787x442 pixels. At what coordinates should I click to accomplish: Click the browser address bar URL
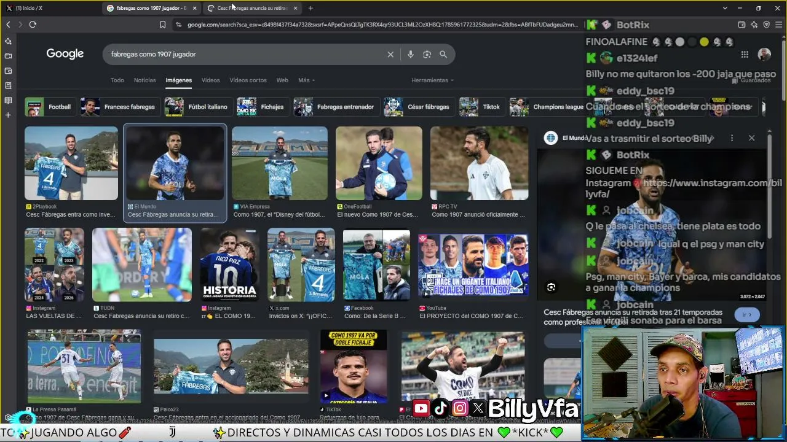(x=382, y=25)
